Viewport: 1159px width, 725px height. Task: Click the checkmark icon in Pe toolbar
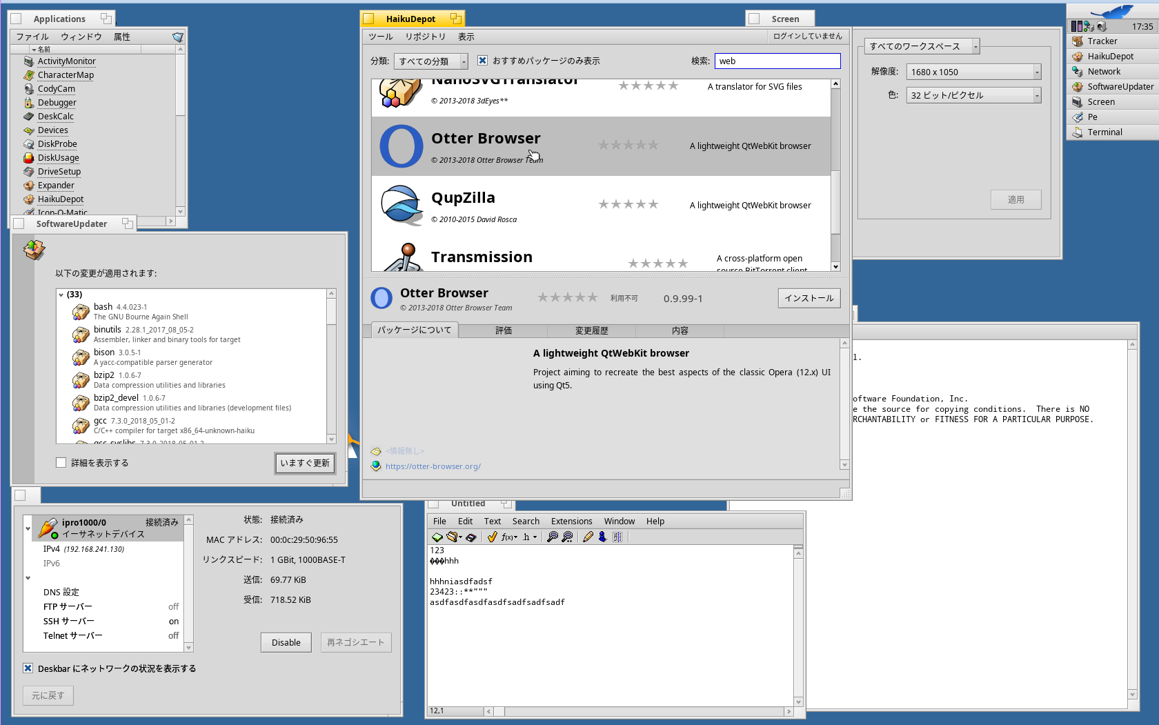tap(492, 537)
